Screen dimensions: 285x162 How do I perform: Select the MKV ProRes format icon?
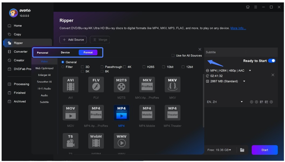coord(147,84)
